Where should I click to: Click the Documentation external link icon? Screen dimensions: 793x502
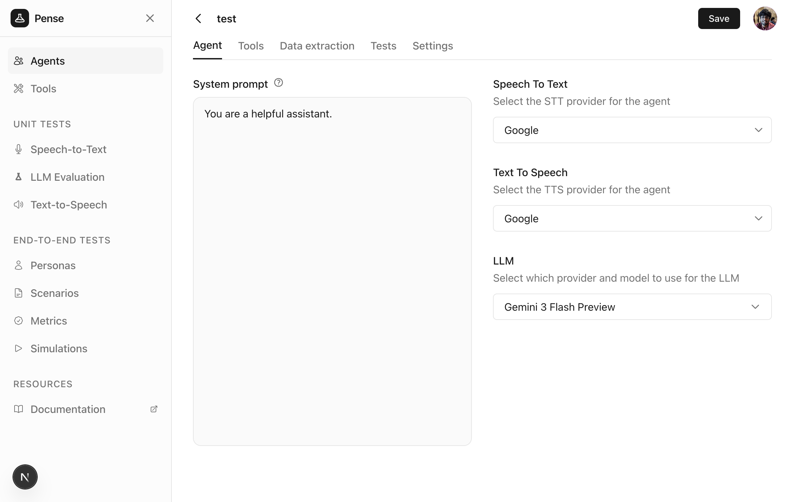coord(154,409)
